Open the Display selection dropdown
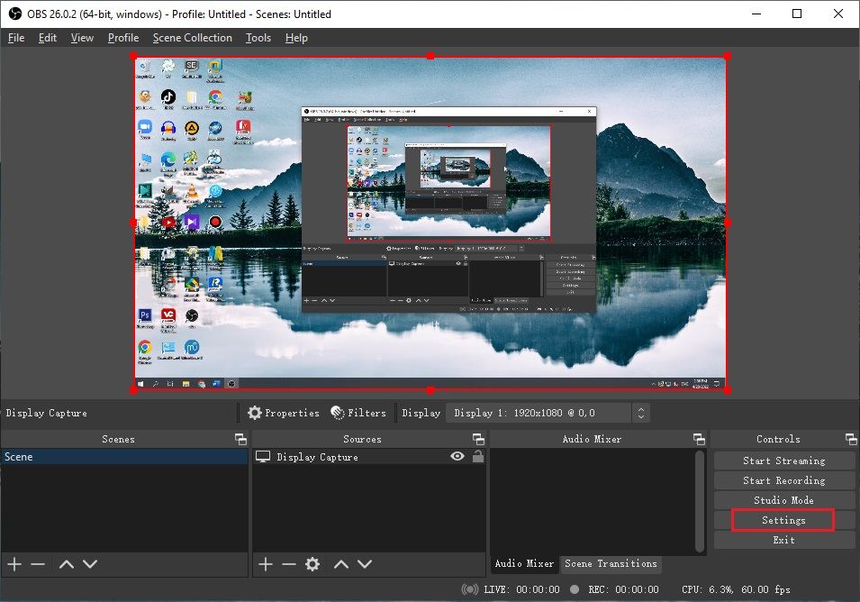860x602 pixels. [548, 413]
